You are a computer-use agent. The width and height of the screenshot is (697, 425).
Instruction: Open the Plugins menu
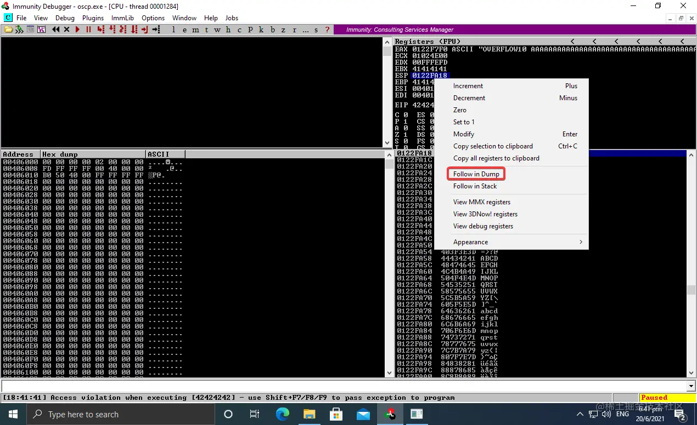pos(93,18)
